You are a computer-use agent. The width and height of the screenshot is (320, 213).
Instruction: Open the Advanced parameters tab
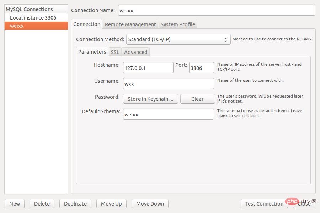click(x=135, y=52)
